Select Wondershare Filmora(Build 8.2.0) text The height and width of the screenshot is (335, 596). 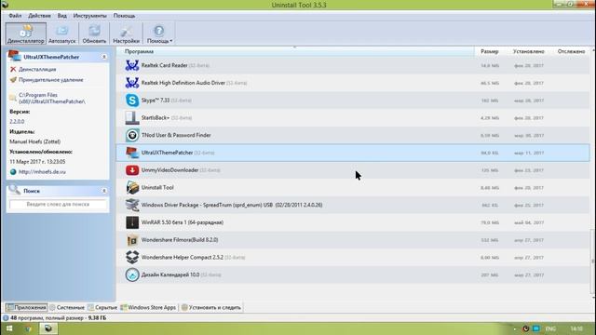180,240
